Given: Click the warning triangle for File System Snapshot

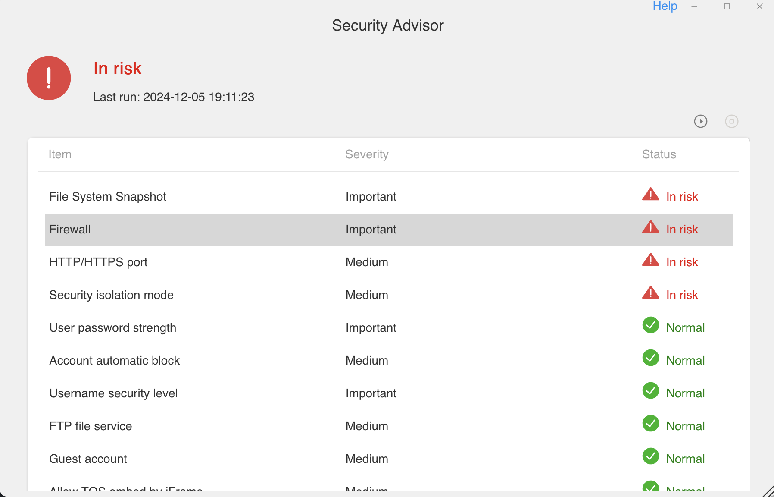Looking at the screenshot, I should 650,195.
